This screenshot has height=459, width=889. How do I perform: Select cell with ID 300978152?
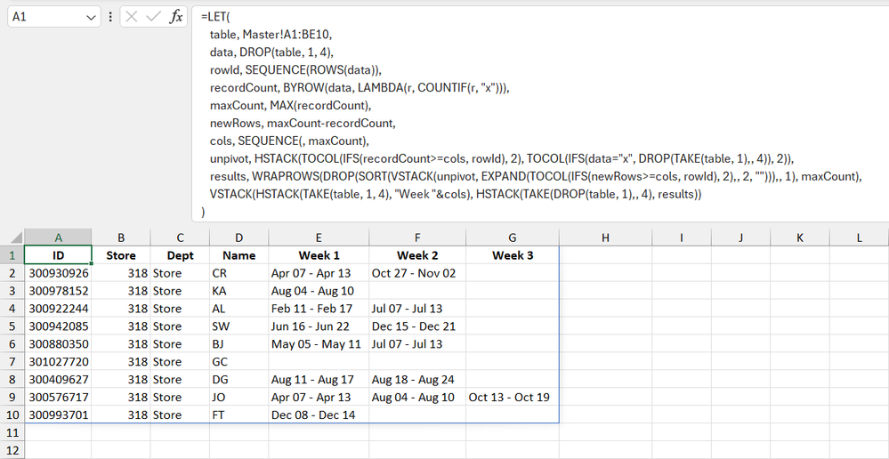(x=58, y=291)
